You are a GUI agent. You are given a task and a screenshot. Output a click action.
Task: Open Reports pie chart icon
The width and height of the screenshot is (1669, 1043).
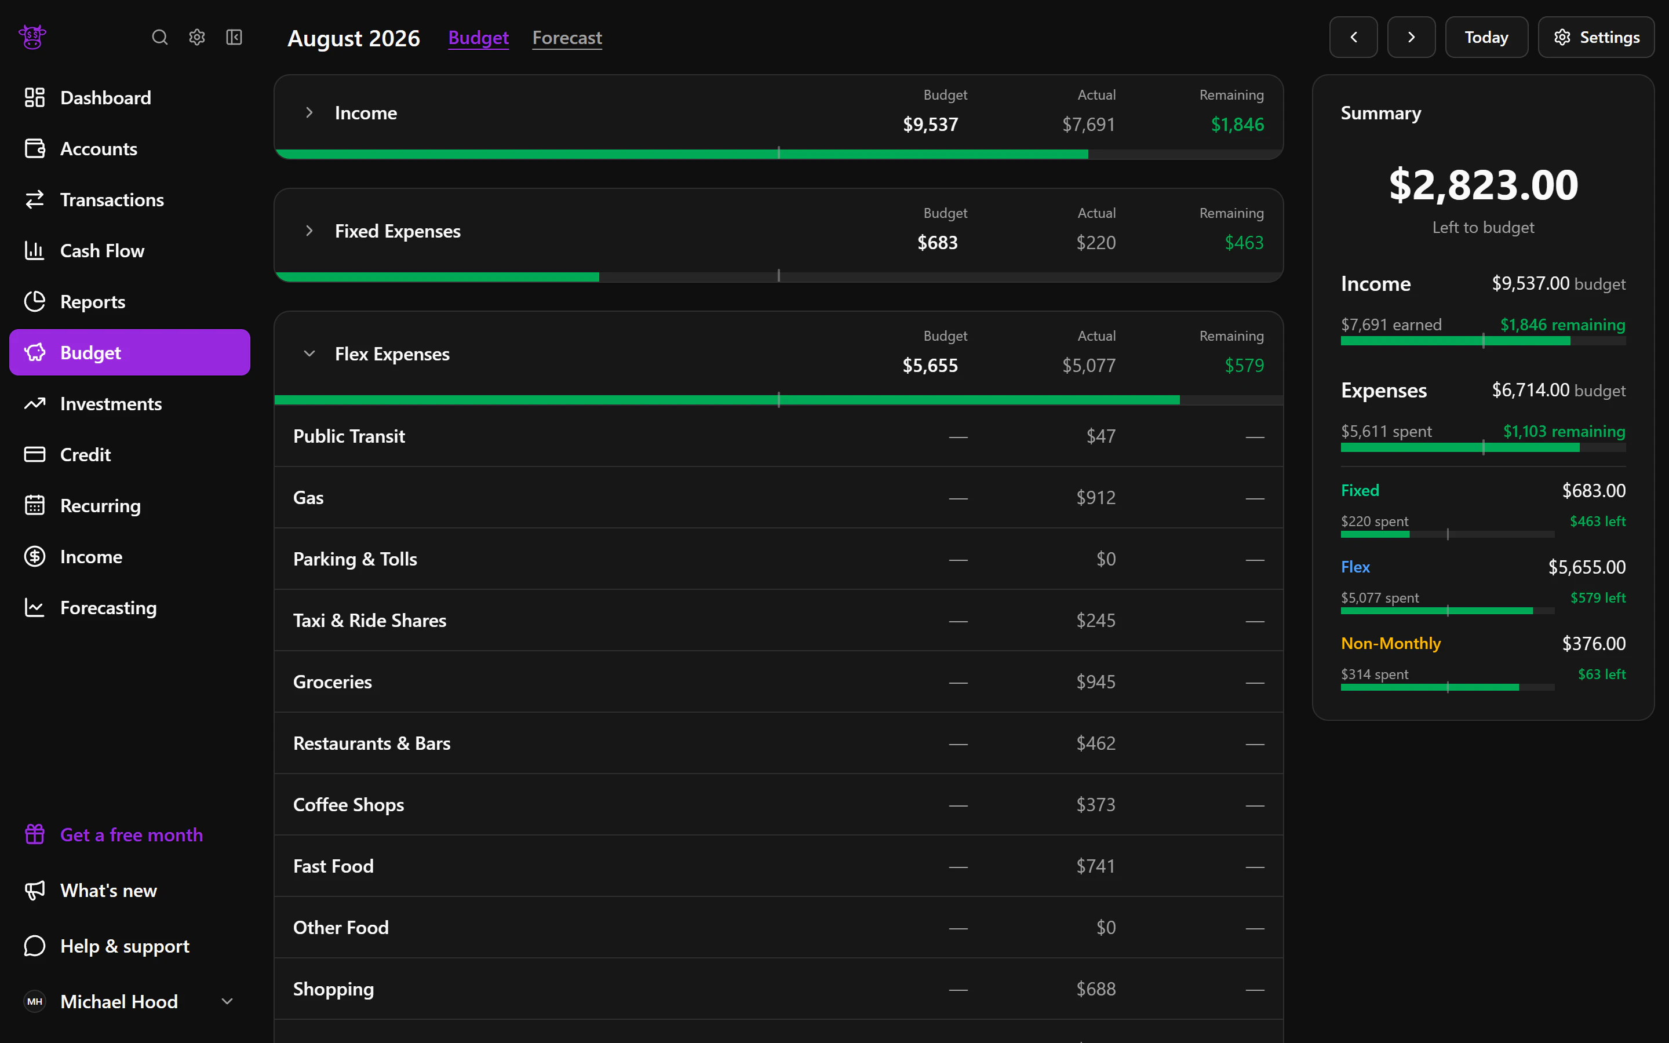[x=35, y=301]
